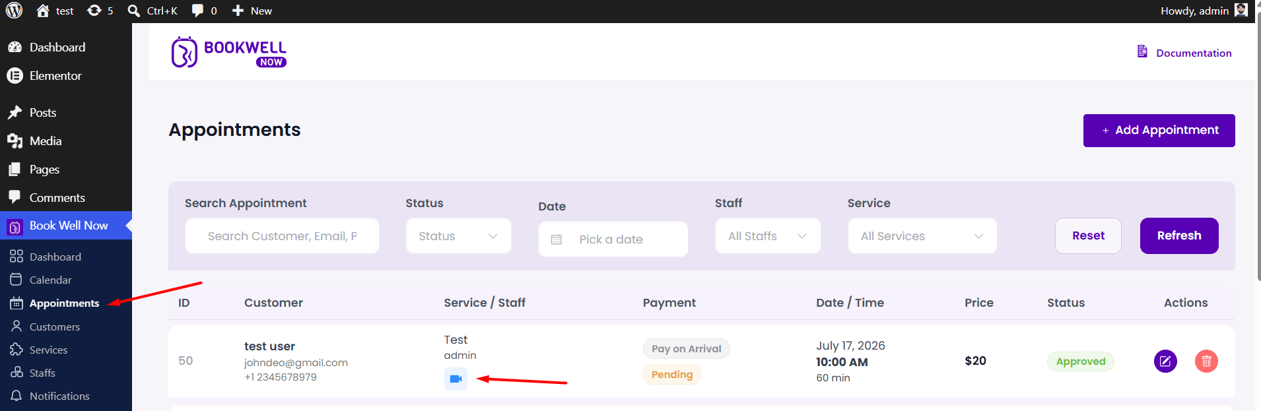
Task: Refresh the appointments list
Action: (1178, 236)
